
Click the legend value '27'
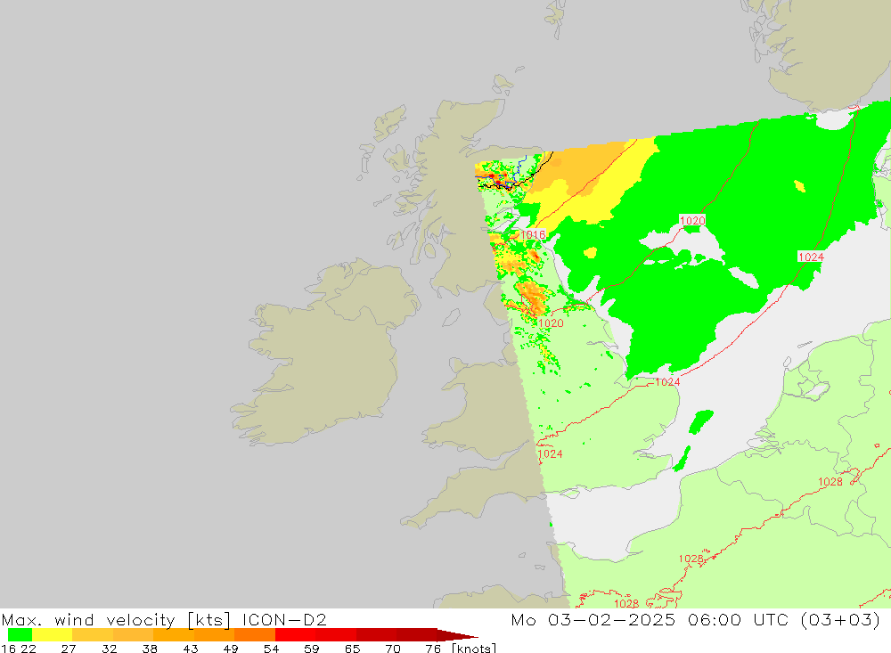coord(69,648)
